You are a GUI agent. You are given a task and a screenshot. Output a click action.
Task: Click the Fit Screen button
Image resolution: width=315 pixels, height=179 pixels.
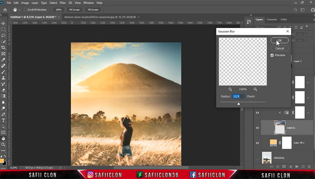75,10
